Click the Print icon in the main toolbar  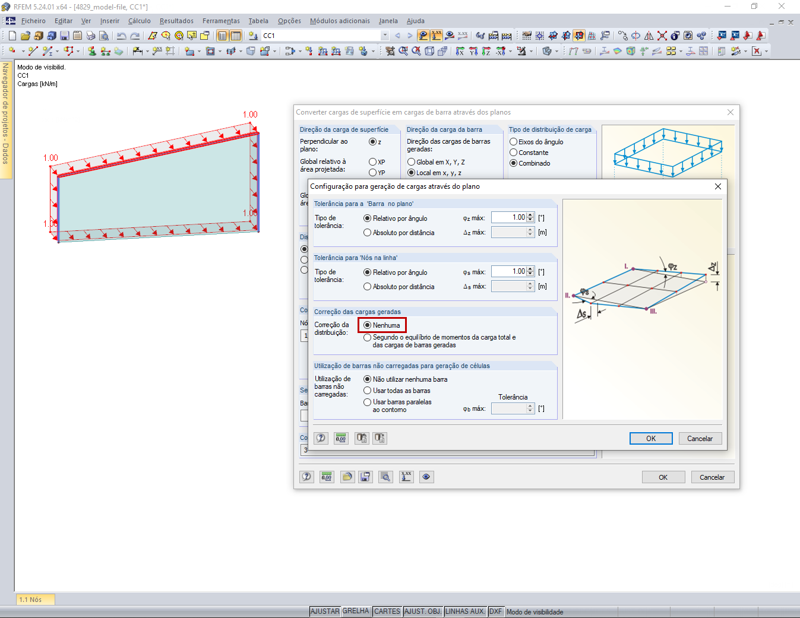click(90, 36)
